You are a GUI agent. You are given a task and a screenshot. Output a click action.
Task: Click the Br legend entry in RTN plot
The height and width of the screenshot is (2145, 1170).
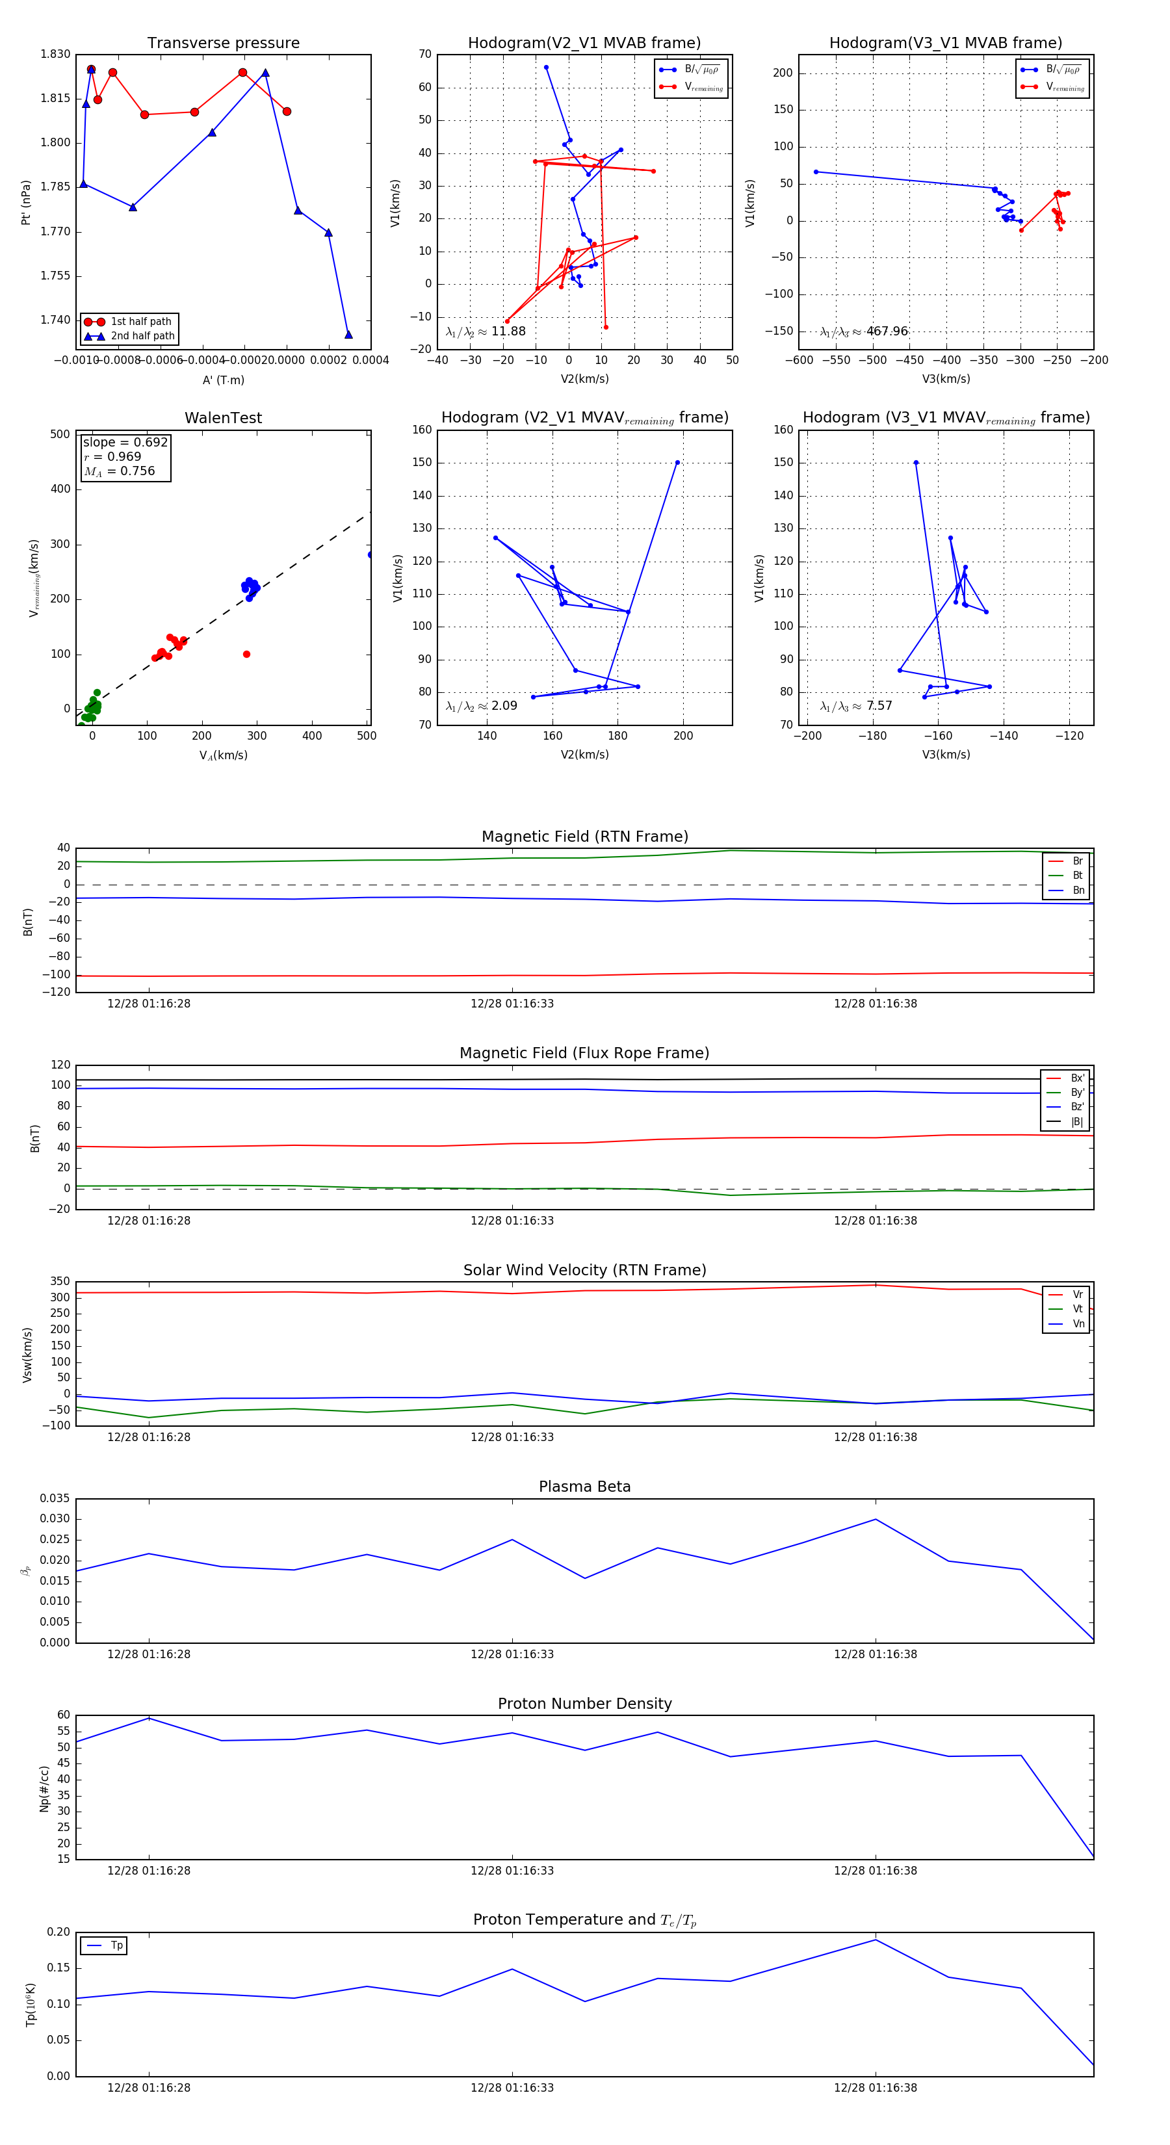(x=1067, y=861)
